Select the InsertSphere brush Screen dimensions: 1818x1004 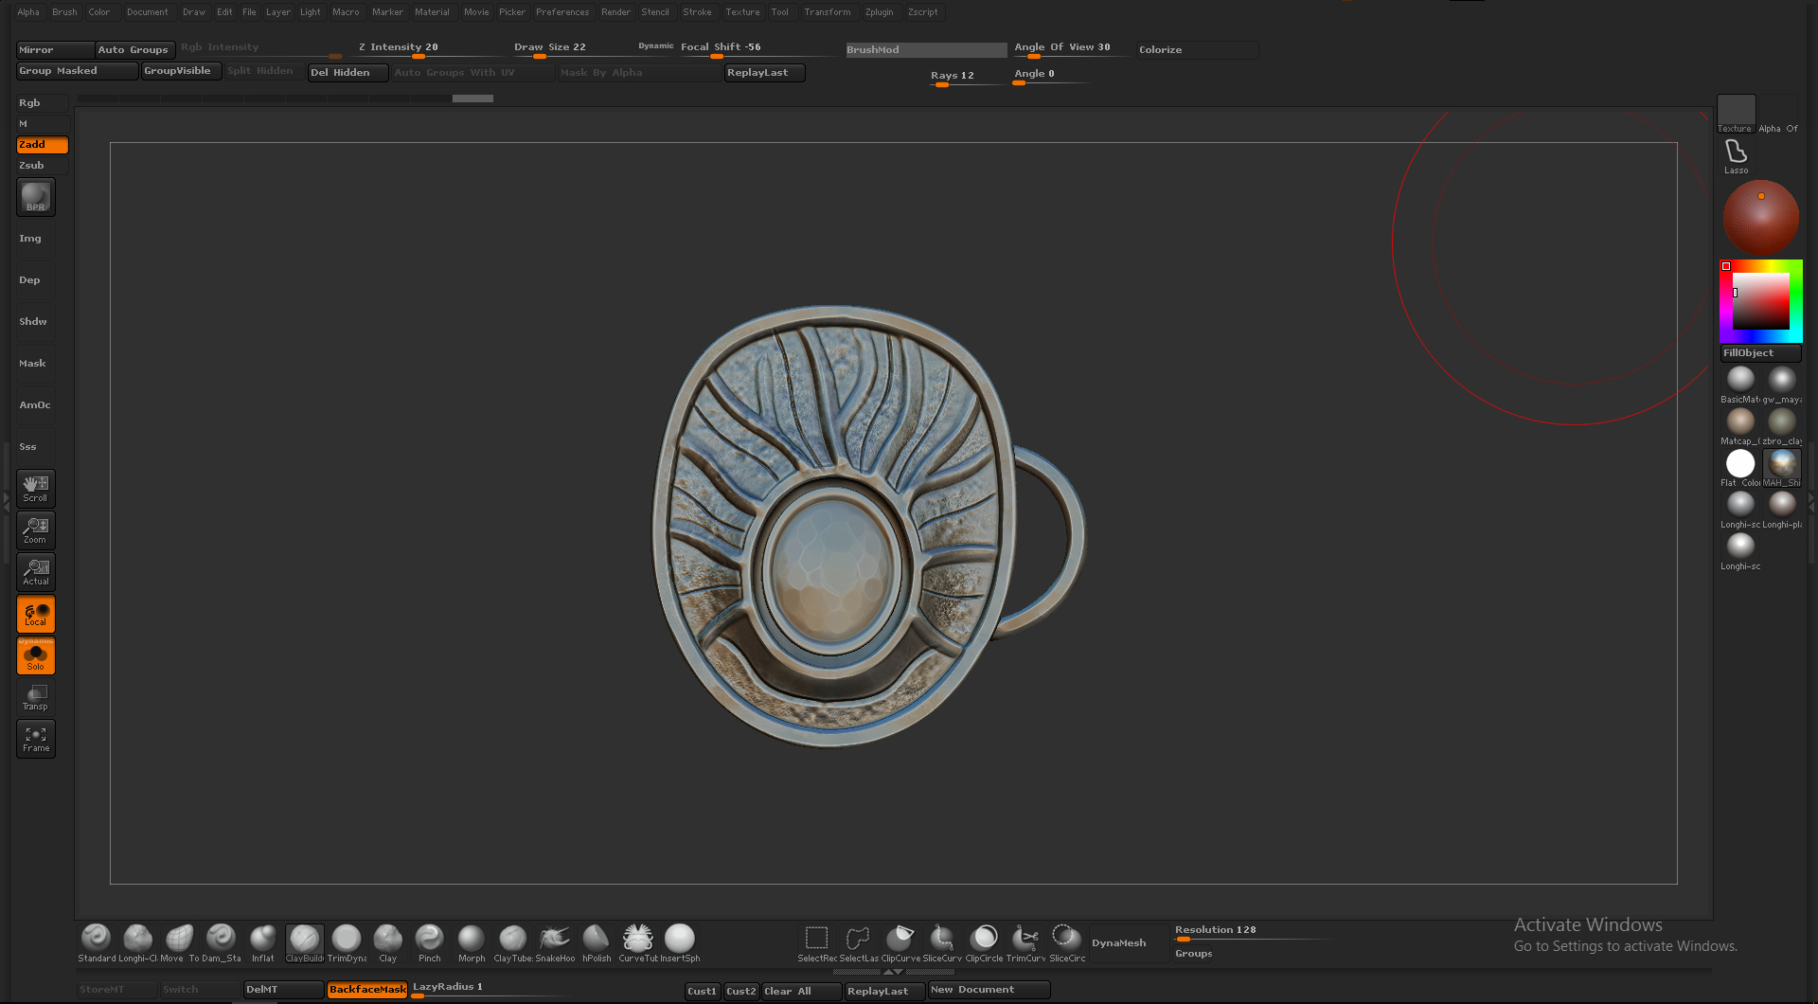679,942
